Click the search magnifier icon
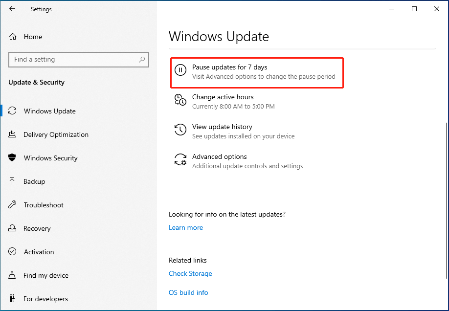The height and width of the screenshot is (311, 449). pos(142,60)
